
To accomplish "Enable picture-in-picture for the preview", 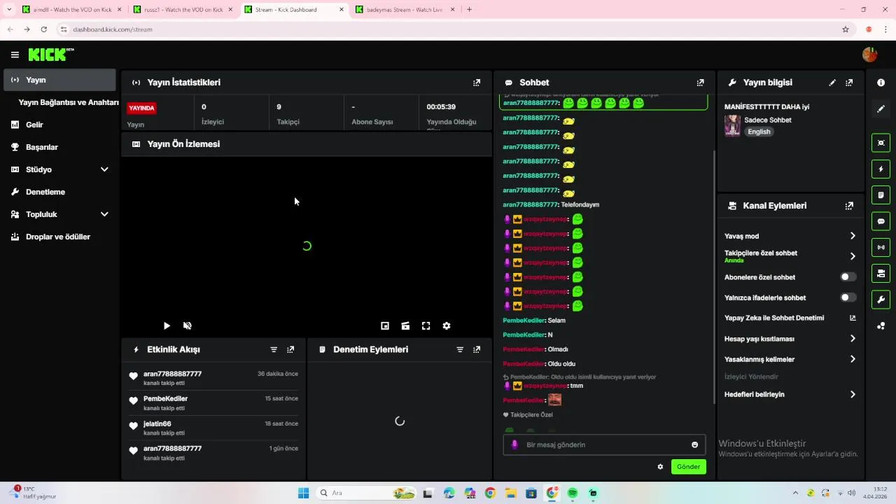I will (x=385, y=325).
